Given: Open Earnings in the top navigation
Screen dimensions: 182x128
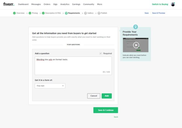Looking at the screenshot, I should click(76, 4).
